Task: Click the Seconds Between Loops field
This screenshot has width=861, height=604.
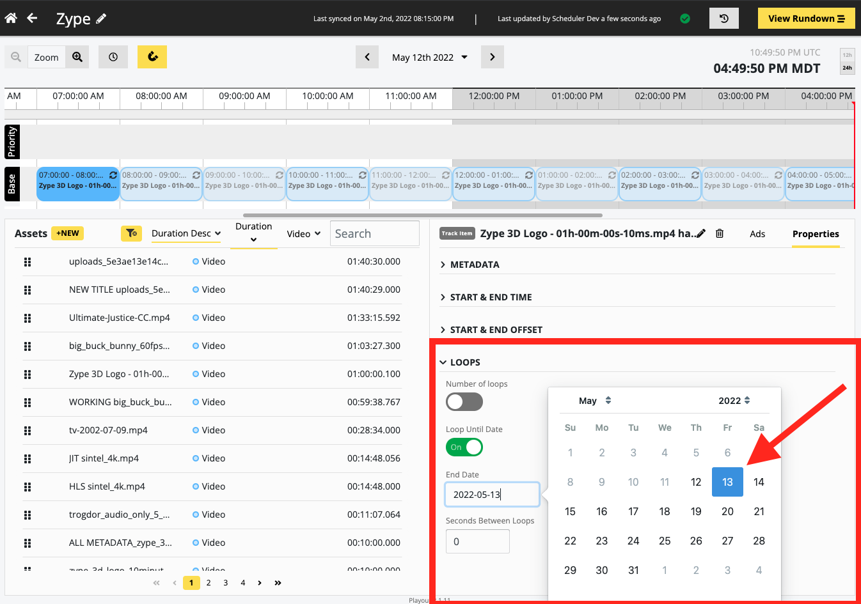Action: [478, 541]
